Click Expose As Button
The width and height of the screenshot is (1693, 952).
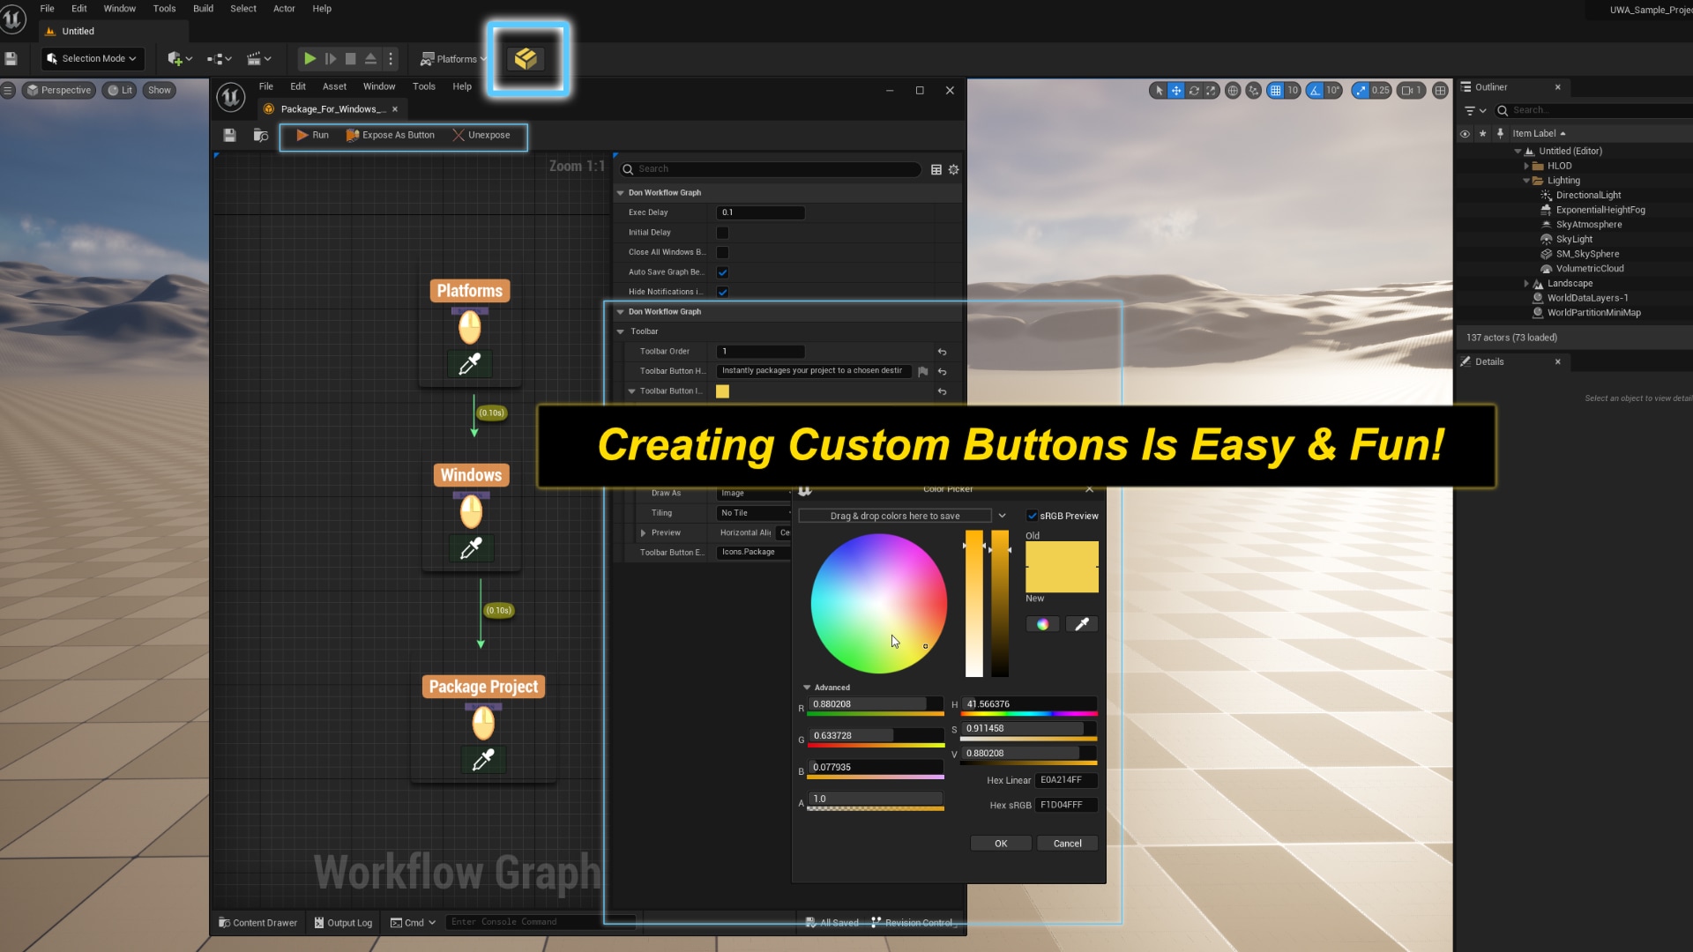(x=391, y=135)
